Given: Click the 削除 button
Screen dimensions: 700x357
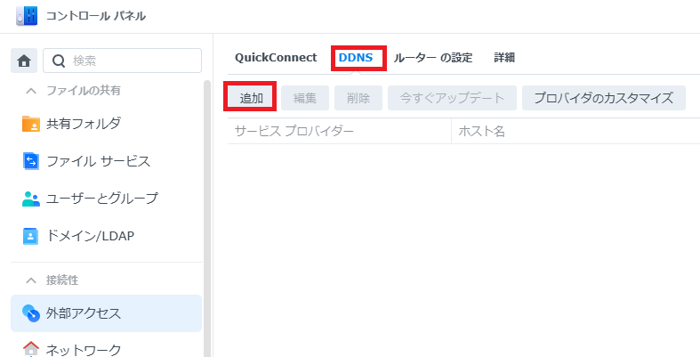Looking at the screenshot, I should (x=358, y=98).
